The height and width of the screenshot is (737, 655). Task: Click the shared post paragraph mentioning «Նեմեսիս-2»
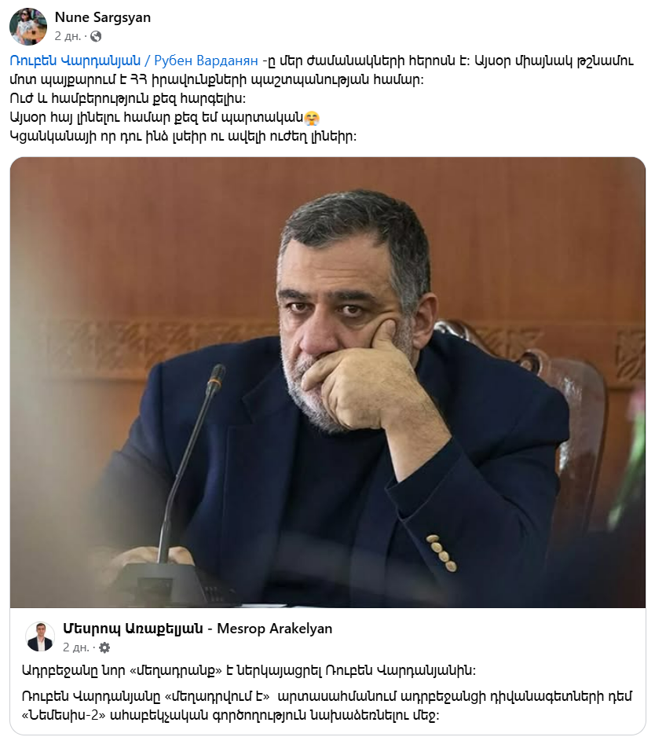[x=327, y=706]
